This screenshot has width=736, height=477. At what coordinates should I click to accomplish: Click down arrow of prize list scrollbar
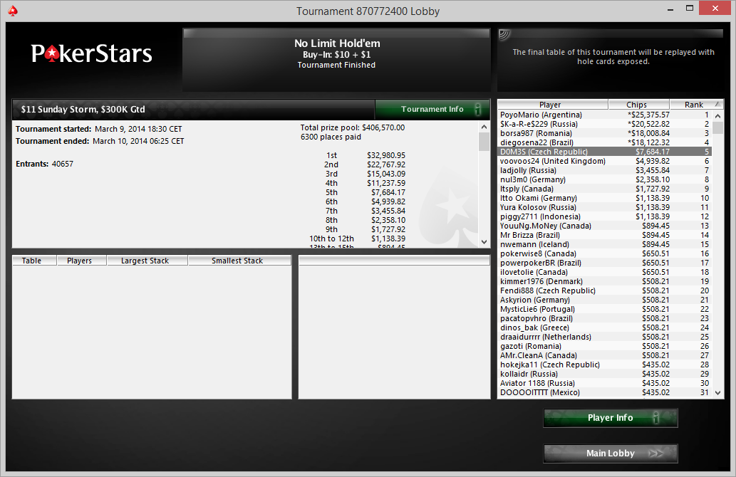(484, 242)
